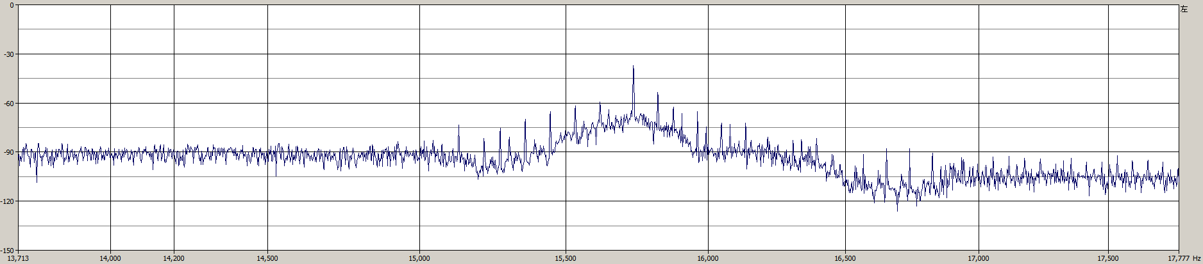Click the -30 dB level label
This screenshot has width=1203, height=264.
tap(10, 54)
